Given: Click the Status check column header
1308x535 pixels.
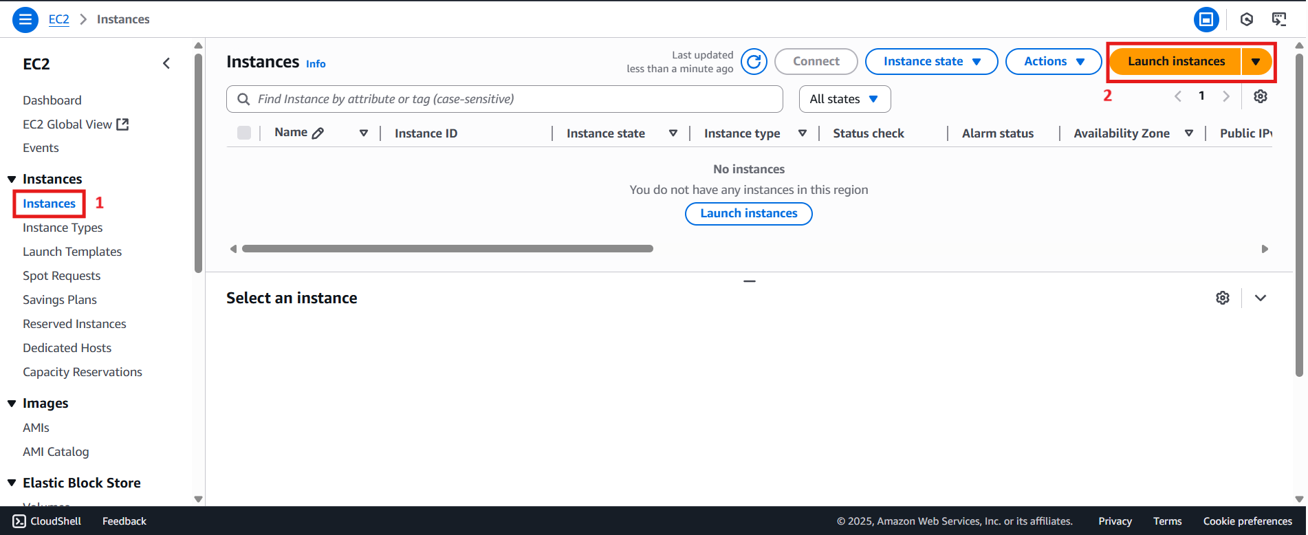Looking at the screenshot, I should point(869,133).
